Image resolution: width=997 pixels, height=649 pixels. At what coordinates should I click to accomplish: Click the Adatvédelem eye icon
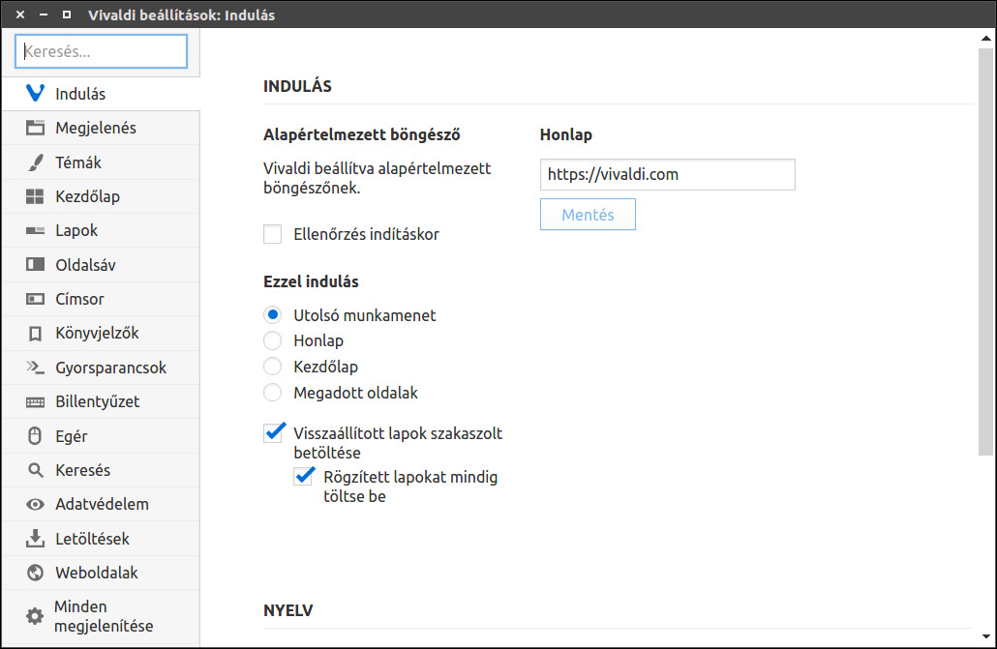pyautogui.click(x=35, y=504)
